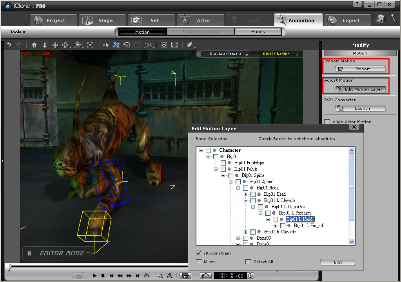Click the timeline playhead at track start

click(10, 267)
